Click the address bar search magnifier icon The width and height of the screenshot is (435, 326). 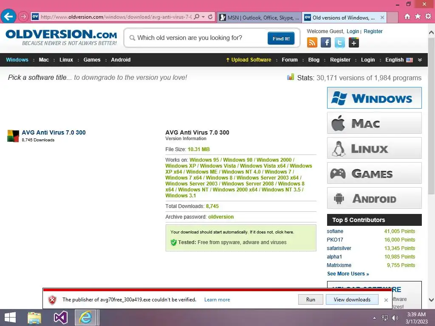[197, 17]
